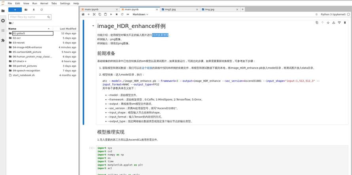Screen dimensions: 352x175
Task: Delete the cell using the trash icon
Action: click(345, 22)
